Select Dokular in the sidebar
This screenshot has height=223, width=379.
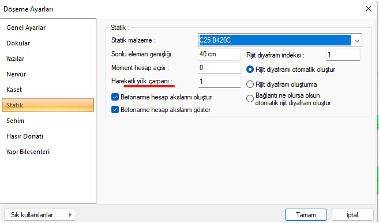point(18,43)
